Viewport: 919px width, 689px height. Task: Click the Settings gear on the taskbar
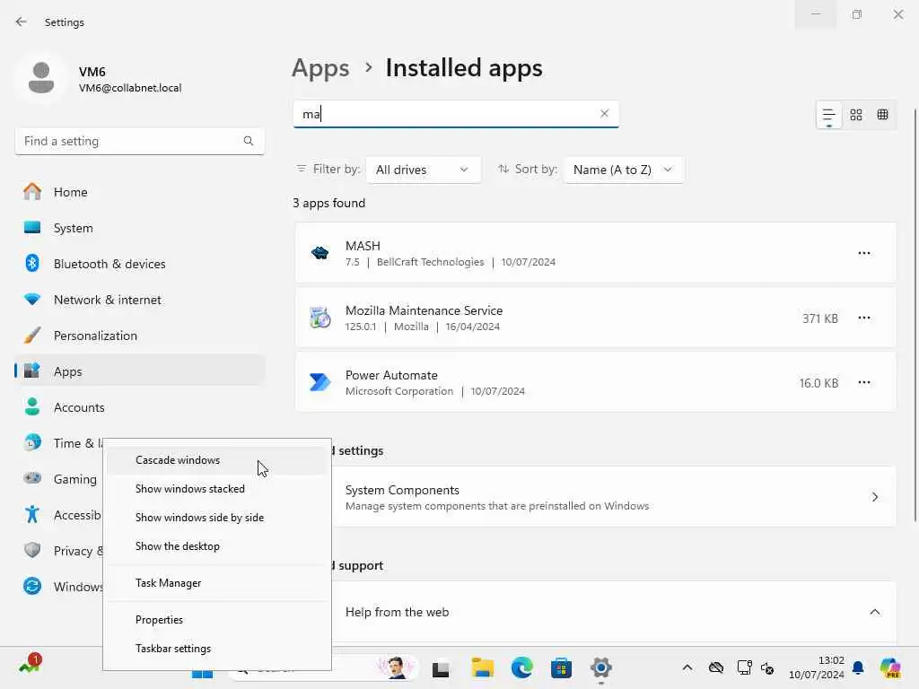click(600, 667)
